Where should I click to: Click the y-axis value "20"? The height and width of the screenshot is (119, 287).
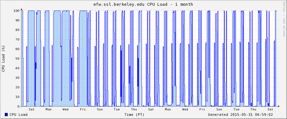[18, 87]
